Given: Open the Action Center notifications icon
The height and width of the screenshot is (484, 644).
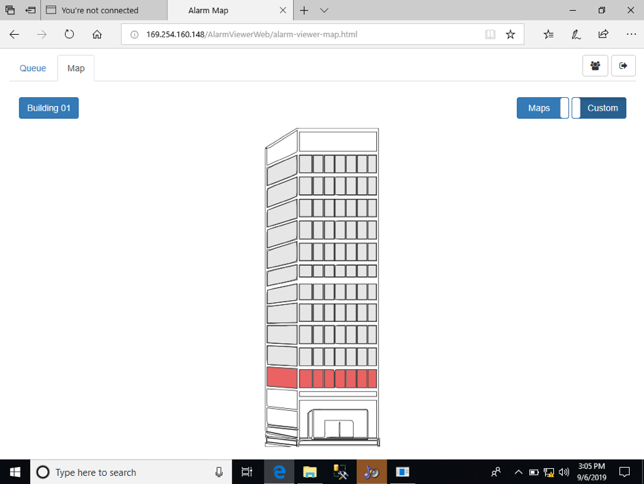Looking at the screenshot, I should coord(624,472).
